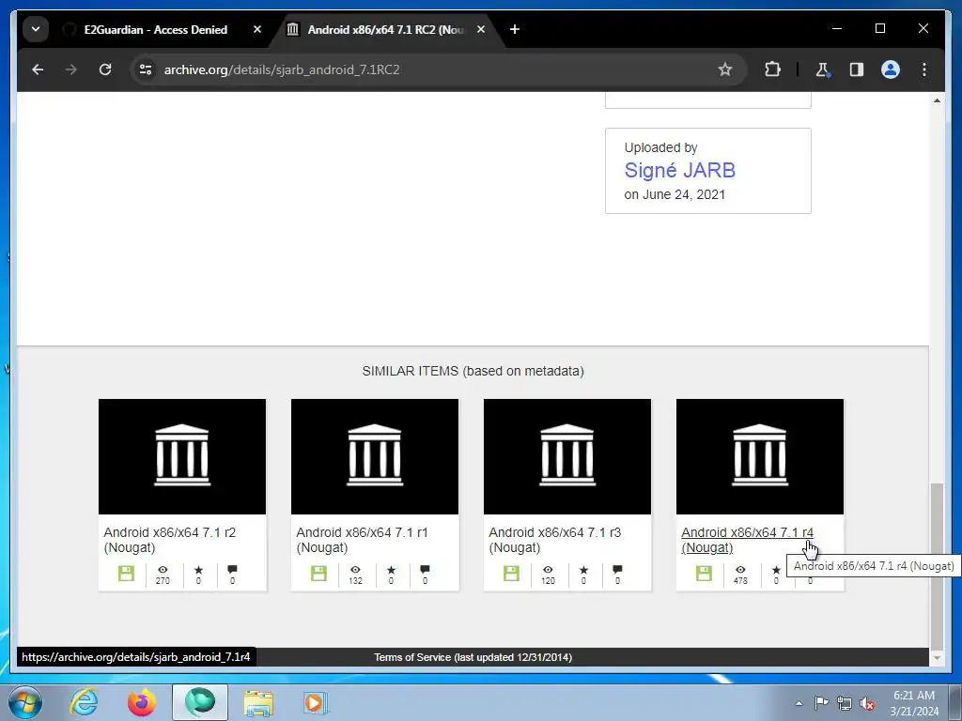
Task: Open Action Center flag tray icon
Action: (821, 703)
